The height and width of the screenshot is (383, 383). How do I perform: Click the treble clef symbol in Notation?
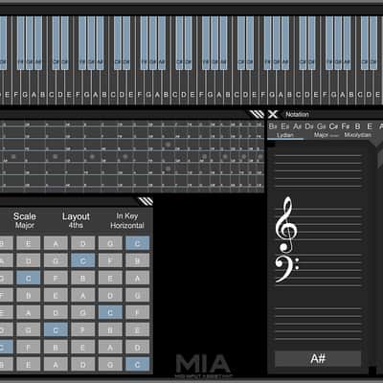pos(286,225)
